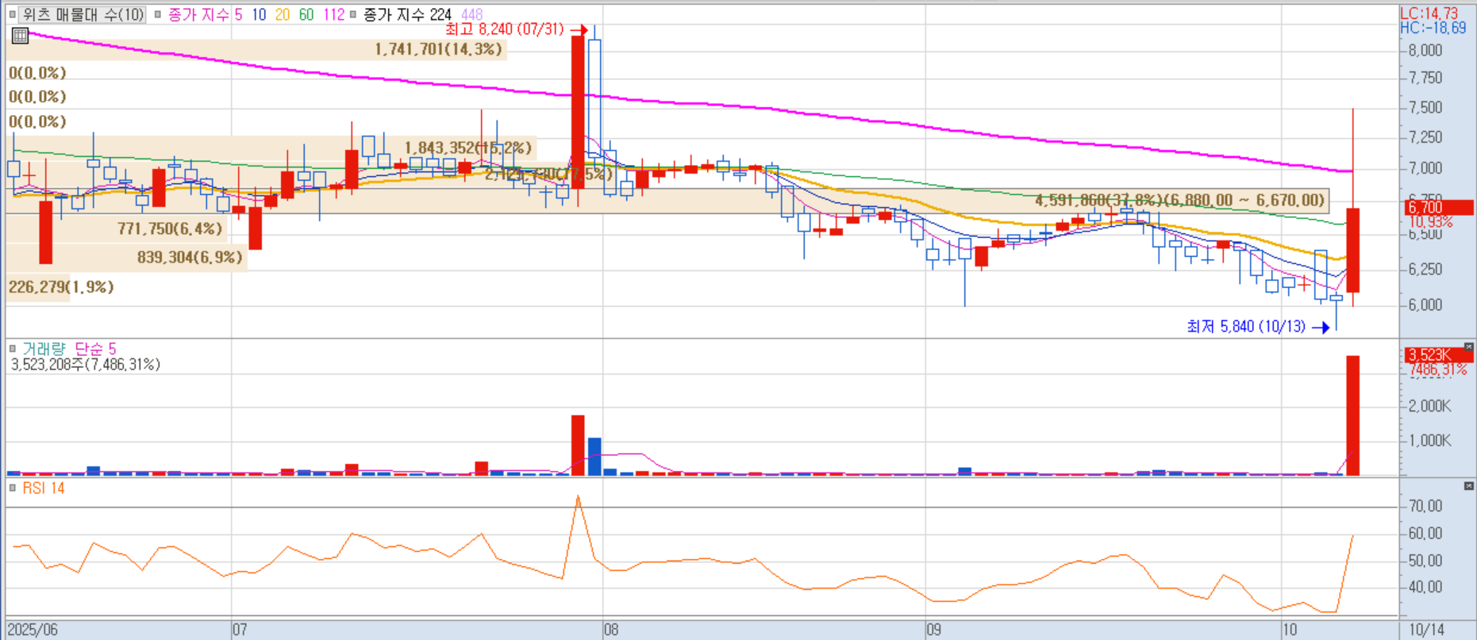Select the pink 종가 지수 indicator label
1477x640 pixels.
(198, 14)
